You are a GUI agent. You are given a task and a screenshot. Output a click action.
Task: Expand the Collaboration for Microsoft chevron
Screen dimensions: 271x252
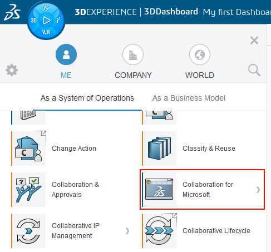point(258,190)
